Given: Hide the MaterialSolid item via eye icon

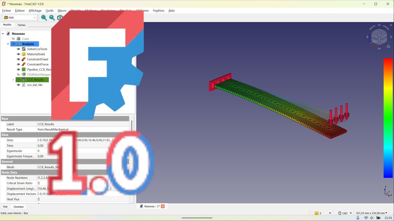Looking at the screenshot, I should (x=18, y=54).
